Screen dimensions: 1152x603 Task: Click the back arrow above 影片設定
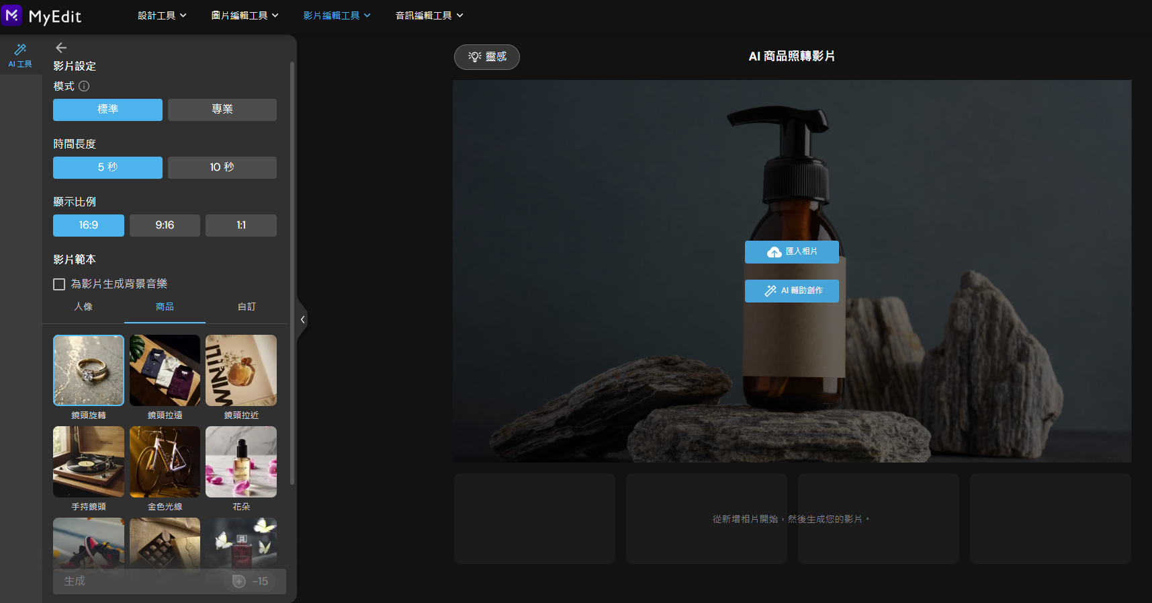(x=61, y=48)
